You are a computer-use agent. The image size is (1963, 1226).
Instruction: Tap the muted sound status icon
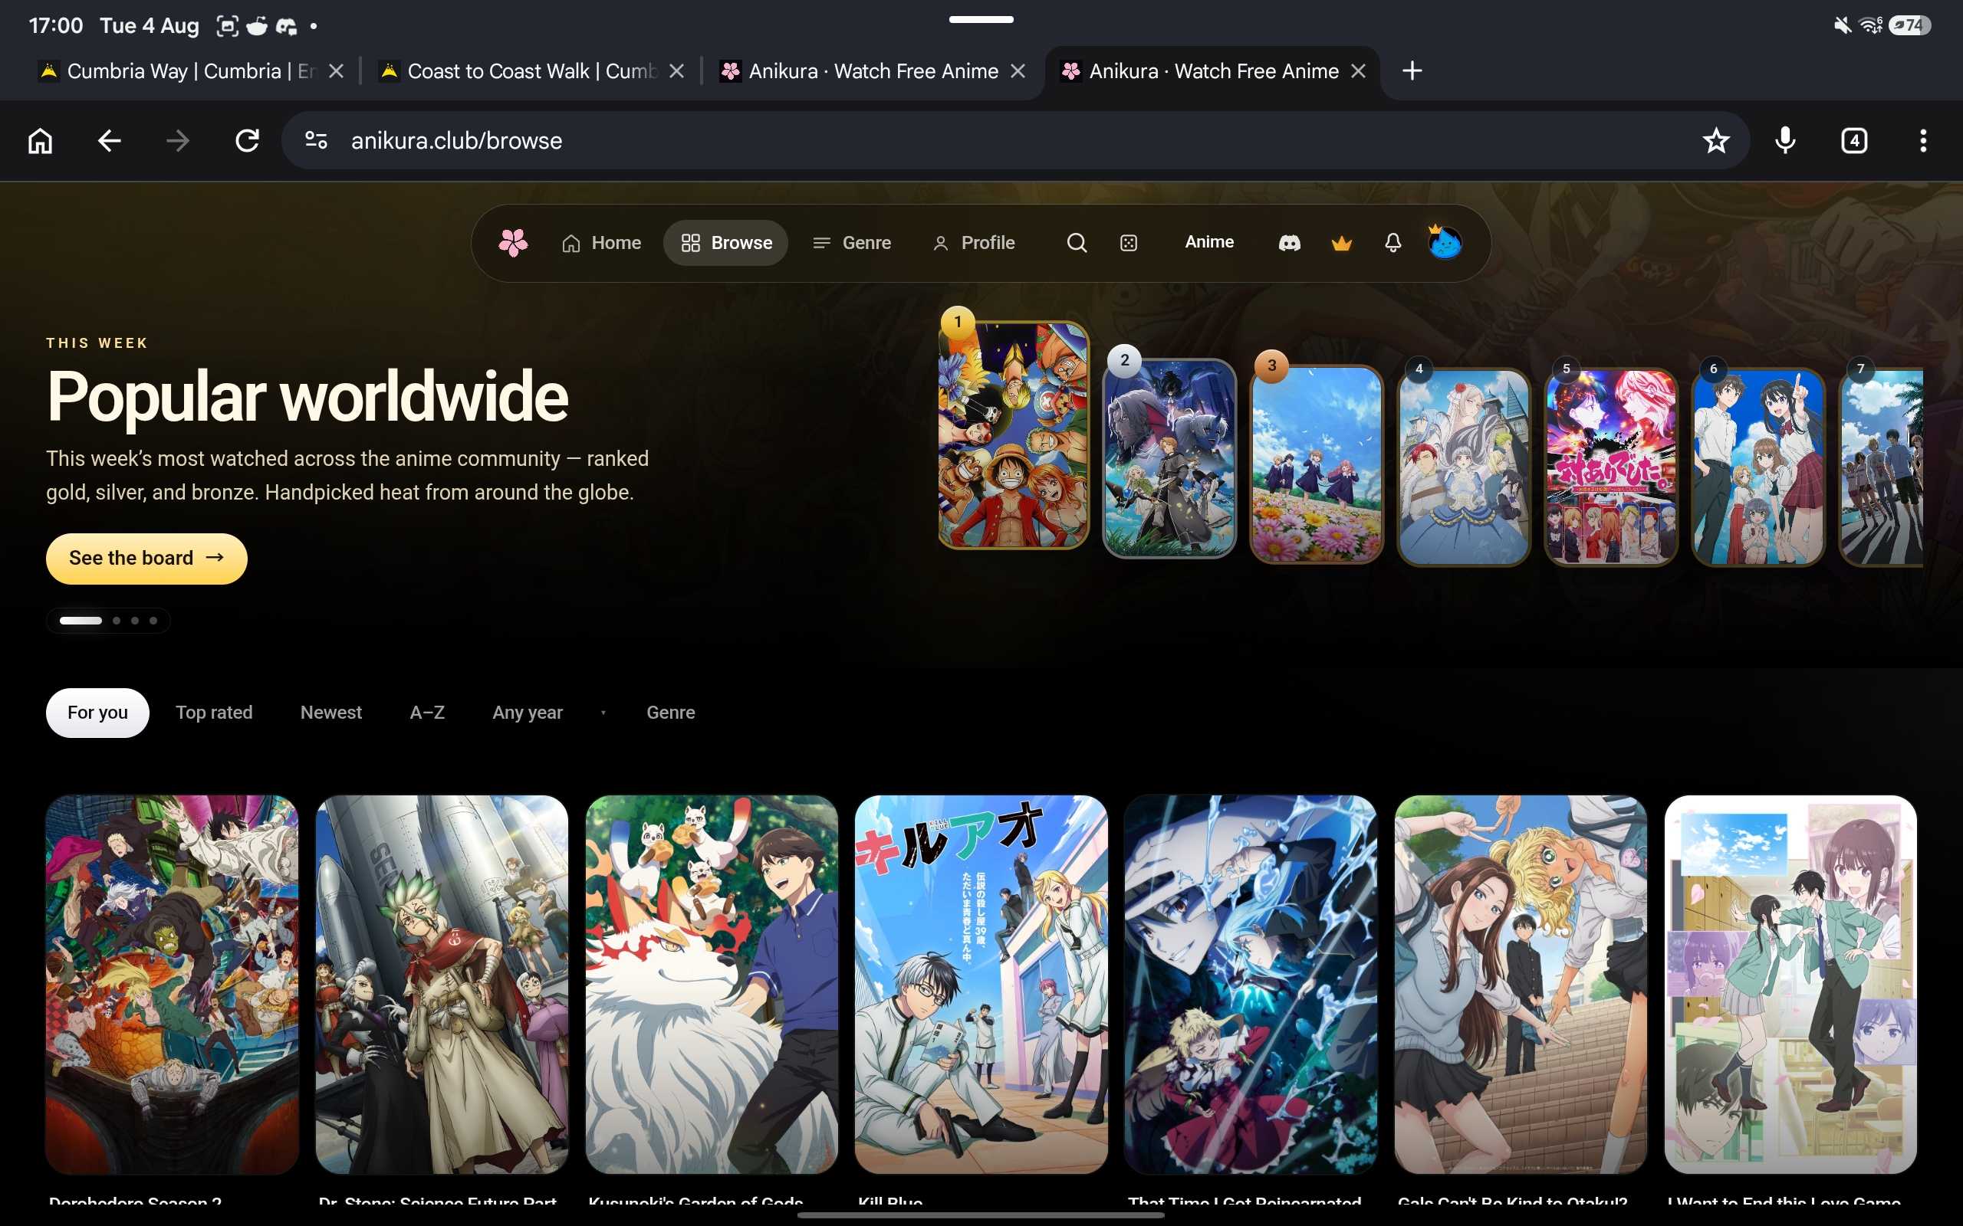[1842, 25]
